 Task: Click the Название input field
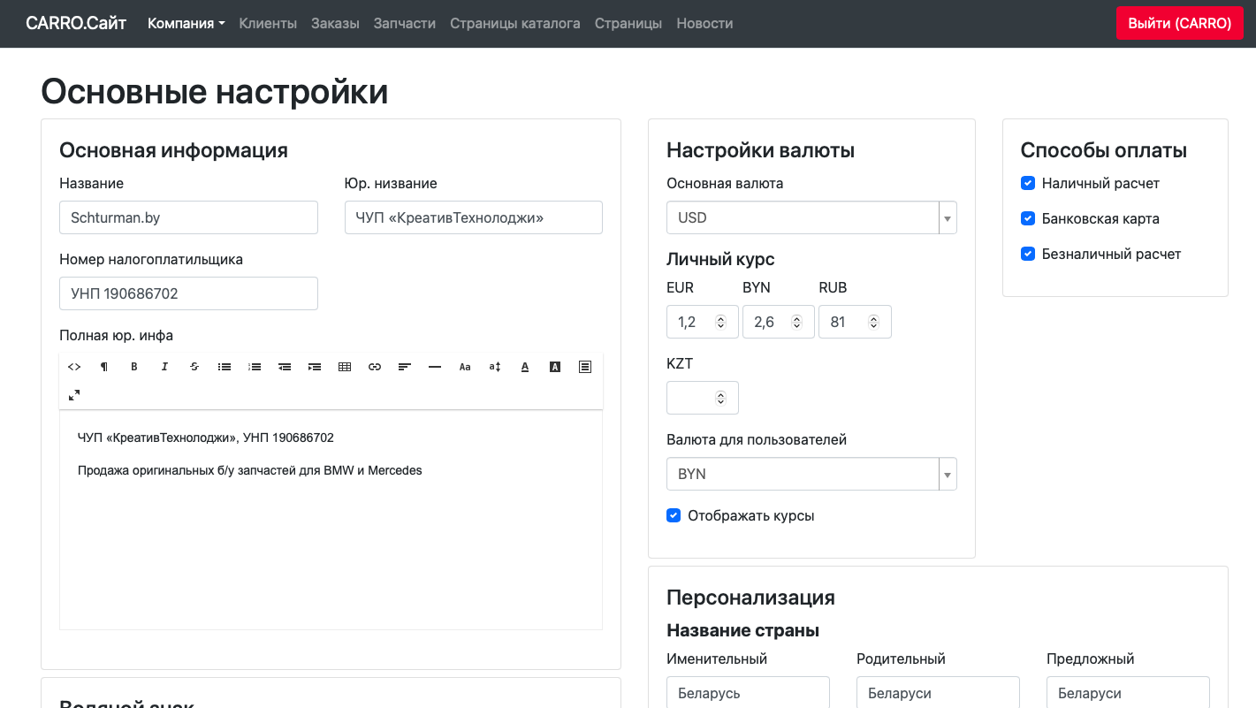[188, 217]
